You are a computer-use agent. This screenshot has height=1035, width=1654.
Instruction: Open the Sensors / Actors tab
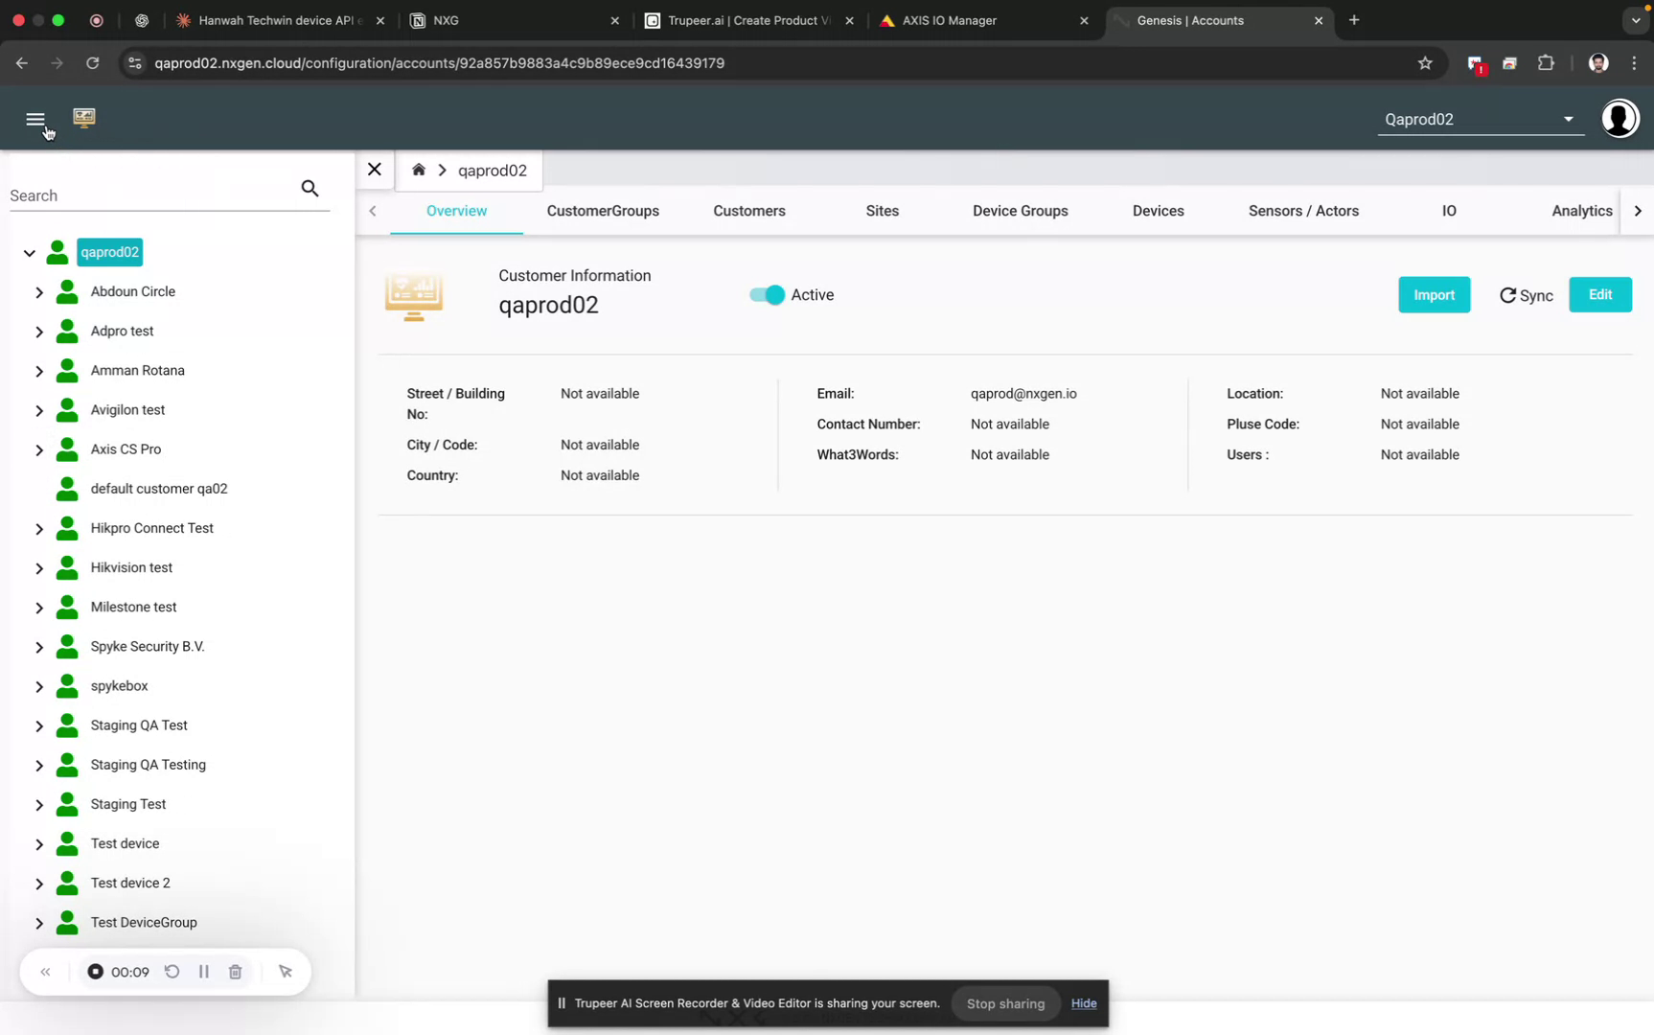tap(1303, 211)
